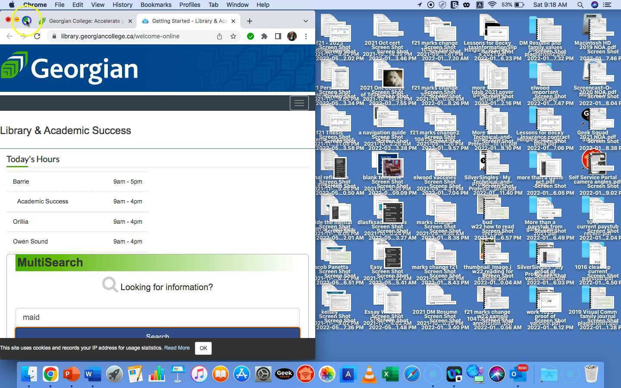Open the Chrome extensions puzzle icon
The width and height of the screenshot is (621, 388).
click(x=264, y=36)
